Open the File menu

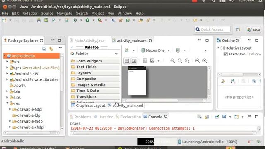pyautogui.click(x=5, y=14)
